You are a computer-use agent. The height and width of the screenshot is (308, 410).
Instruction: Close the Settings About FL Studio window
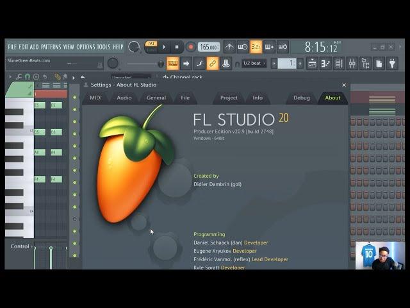344,85
